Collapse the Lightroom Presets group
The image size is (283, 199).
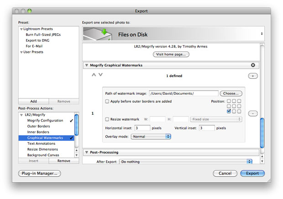[21, 29]
